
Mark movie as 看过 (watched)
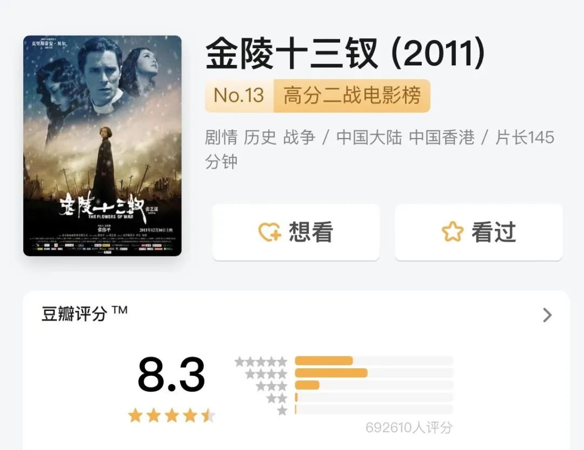click(x=479, y=231)
